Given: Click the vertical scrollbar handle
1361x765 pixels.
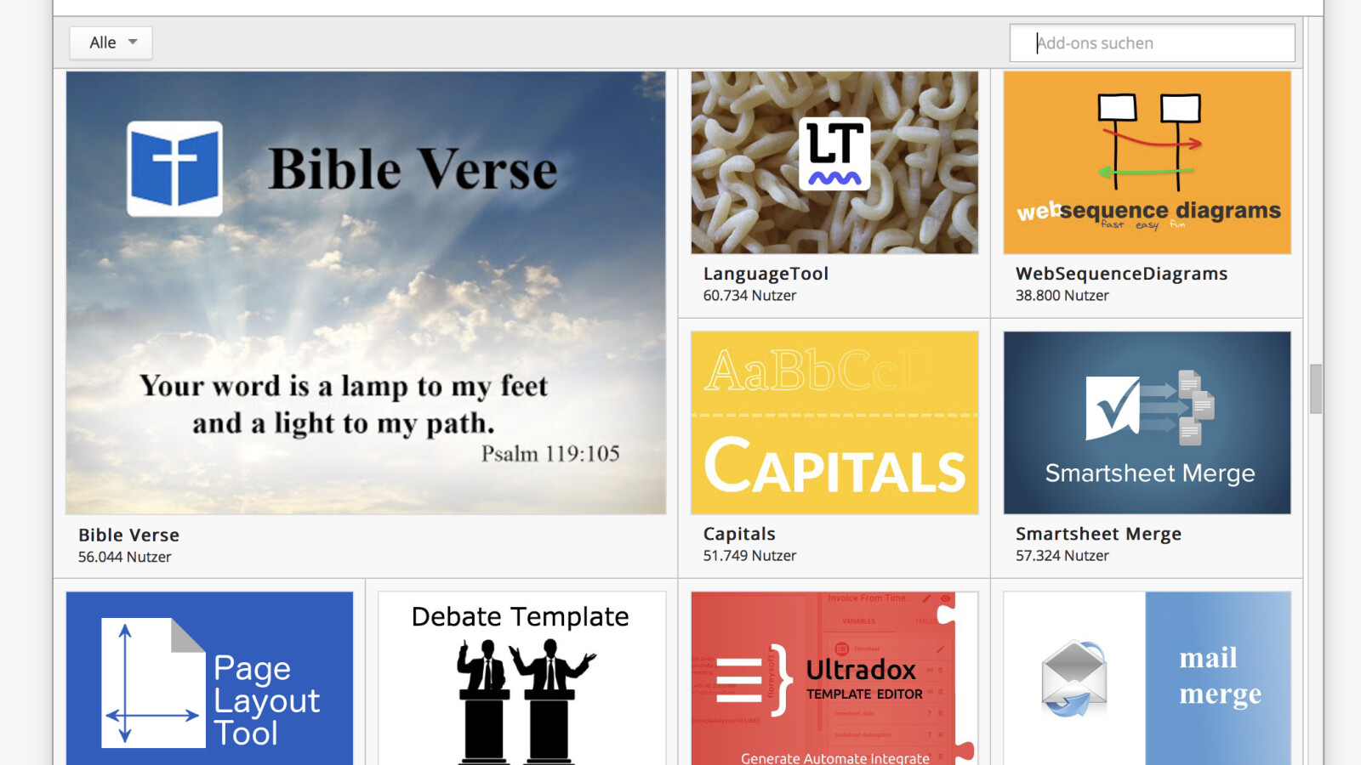Looking at the screenshot, I should [1316, 388].
